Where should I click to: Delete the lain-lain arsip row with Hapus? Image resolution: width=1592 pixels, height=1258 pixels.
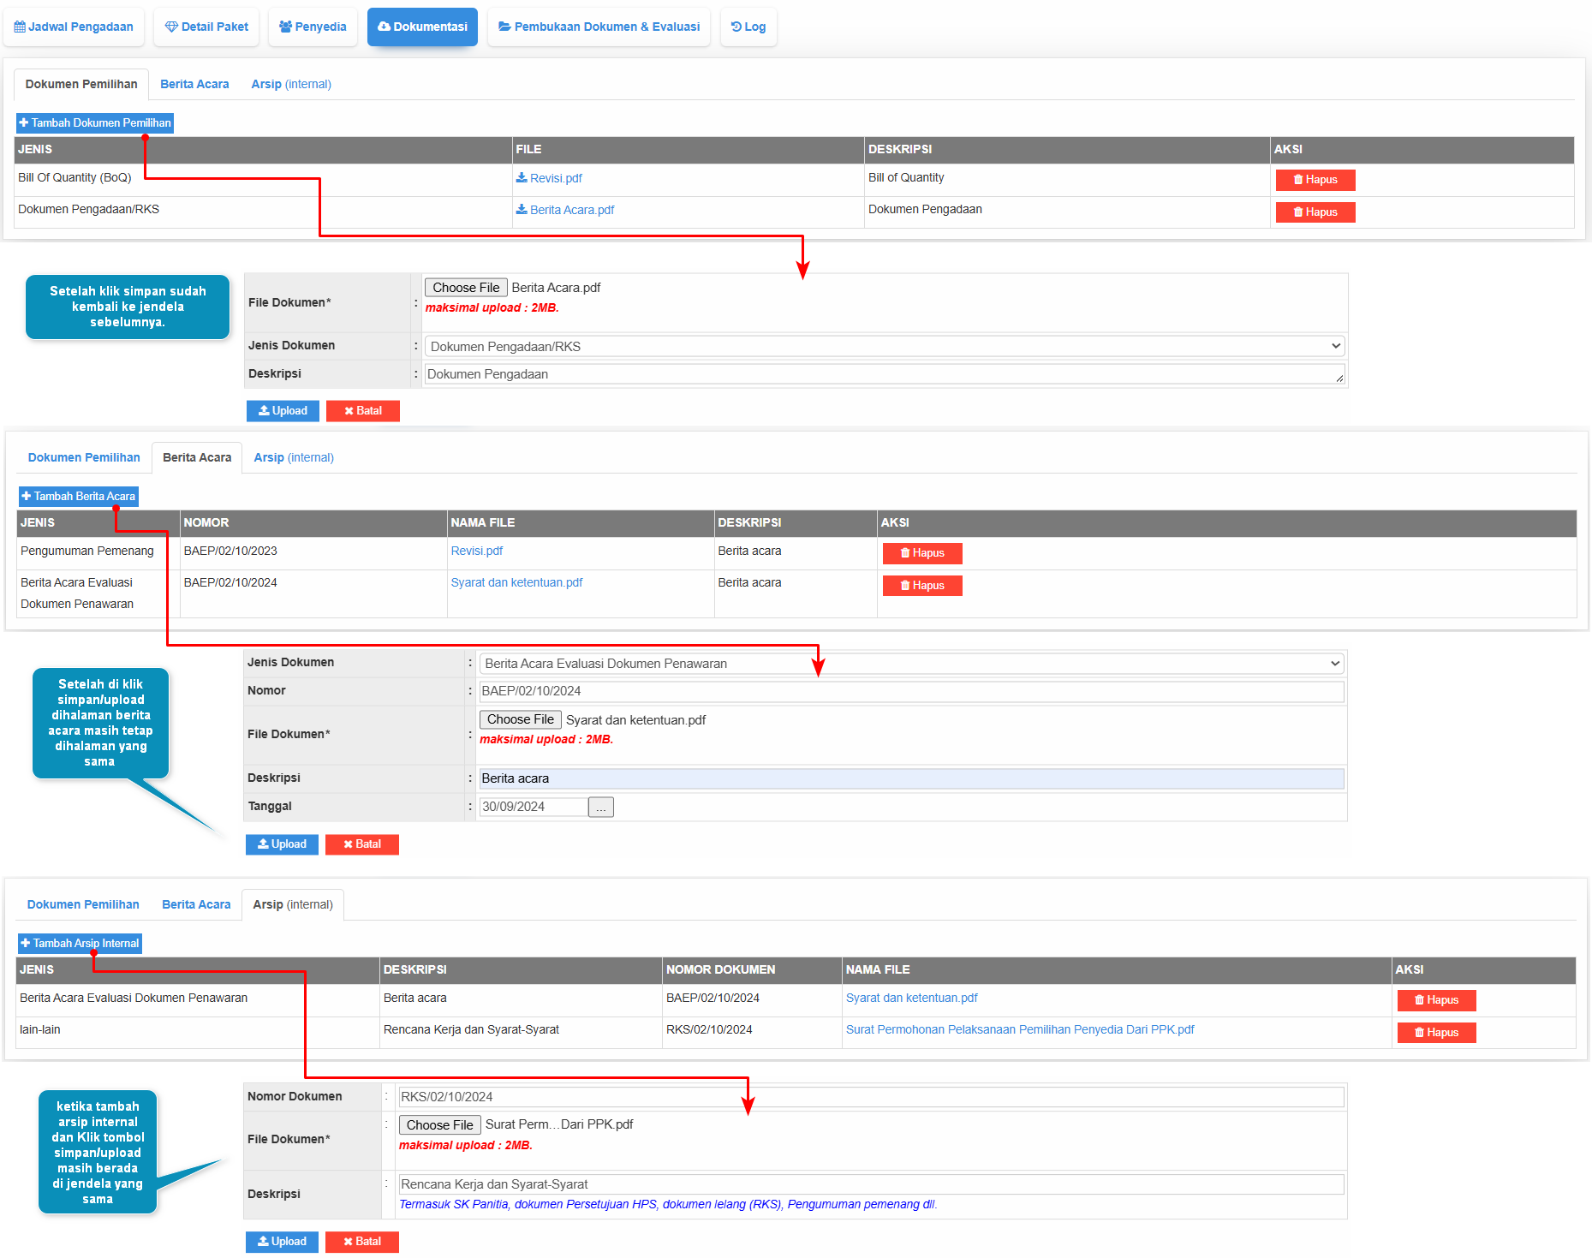(x=1436, y=1033)
